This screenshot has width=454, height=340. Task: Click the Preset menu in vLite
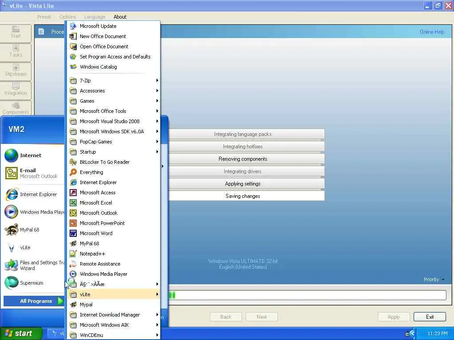click(44, 17)
